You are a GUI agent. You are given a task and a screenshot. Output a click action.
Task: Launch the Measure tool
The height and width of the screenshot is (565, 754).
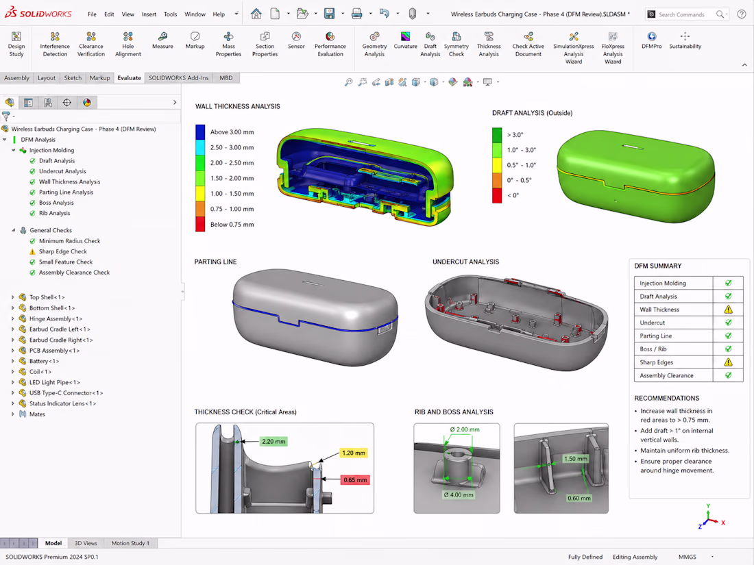pos(162,41)
